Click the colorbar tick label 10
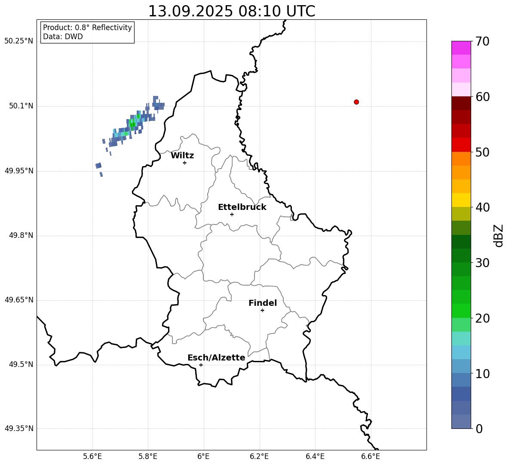This screenshot has height=465, width=509. 483,374
